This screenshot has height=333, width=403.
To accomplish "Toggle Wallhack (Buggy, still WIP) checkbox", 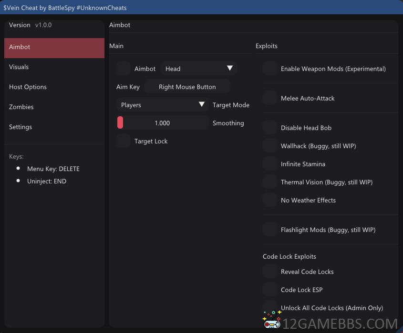I will click(x=269, y=146).
